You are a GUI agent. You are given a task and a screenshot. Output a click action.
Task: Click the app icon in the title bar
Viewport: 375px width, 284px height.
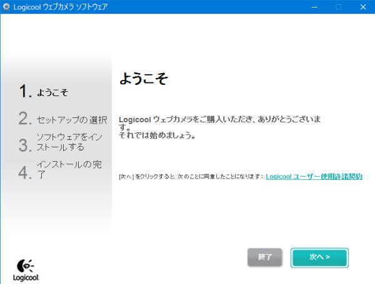tap(6, 7)
